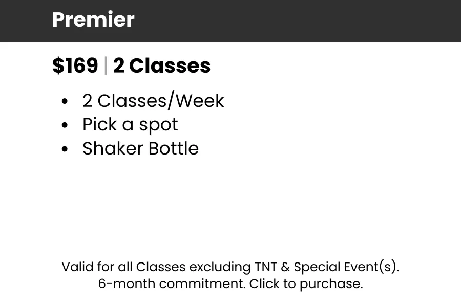Click the TNT & Special Event(s) text
Screen dimensions: 461x307
pos(326,267)
